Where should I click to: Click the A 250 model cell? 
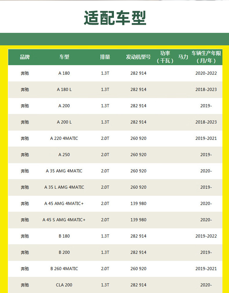click(64, 155)
